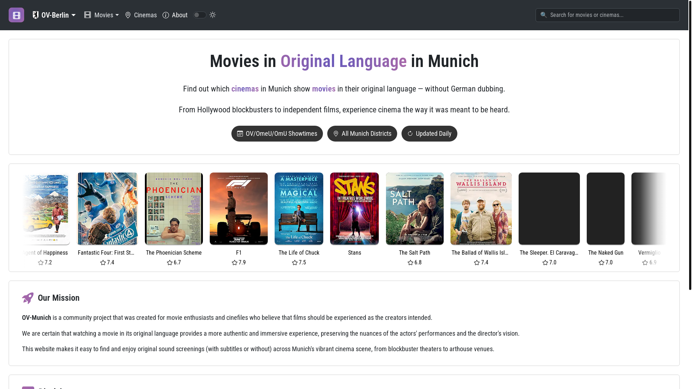
Task: Click the star icon beside rating 7.2
Action: 41,263
